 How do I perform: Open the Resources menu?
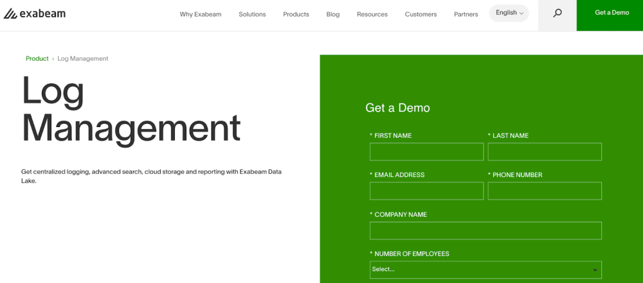point(372,14)
